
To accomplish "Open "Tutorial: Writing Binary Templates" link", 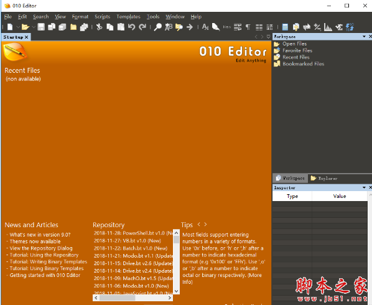I will [49, 261].
